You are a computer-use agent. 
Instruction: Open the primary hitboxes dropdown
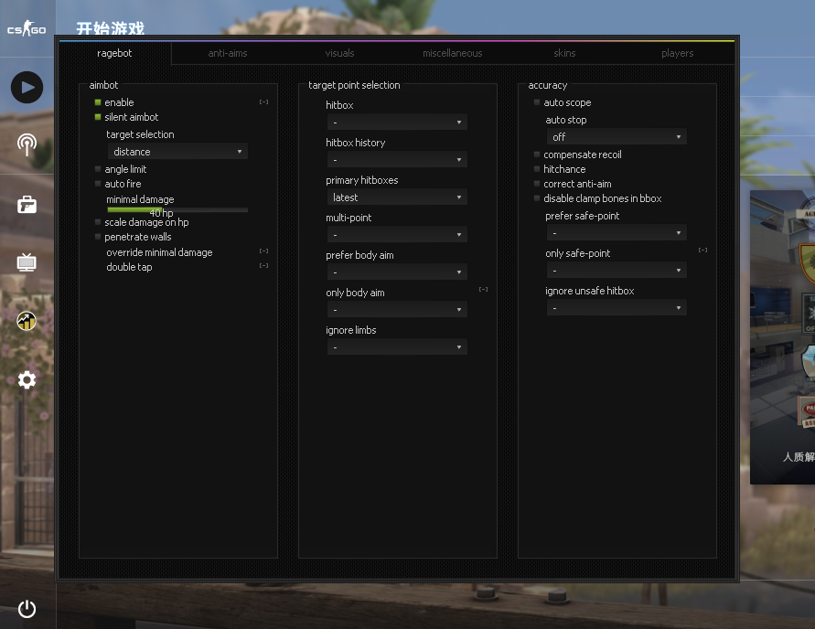pos(397,197)
